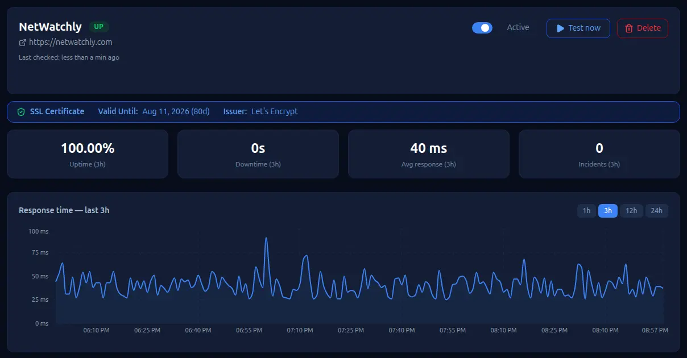Click the 07:40 PM axis label
The image size is (687, 358).
[x=402, y=330]
